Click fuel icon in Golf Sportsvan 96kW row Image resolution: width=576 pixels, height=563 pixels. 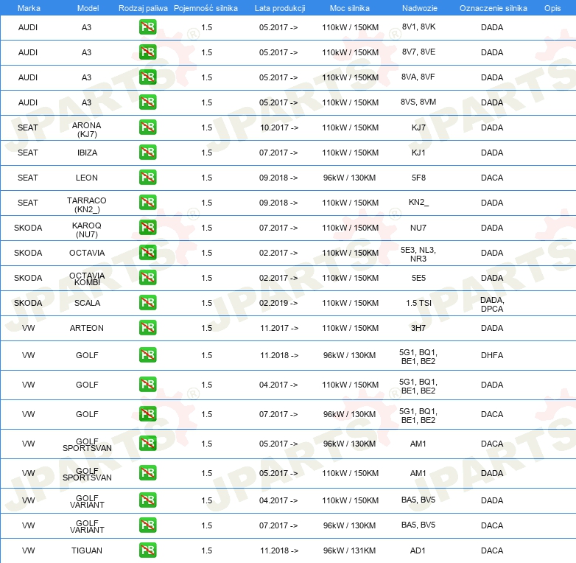pos(147,444)
